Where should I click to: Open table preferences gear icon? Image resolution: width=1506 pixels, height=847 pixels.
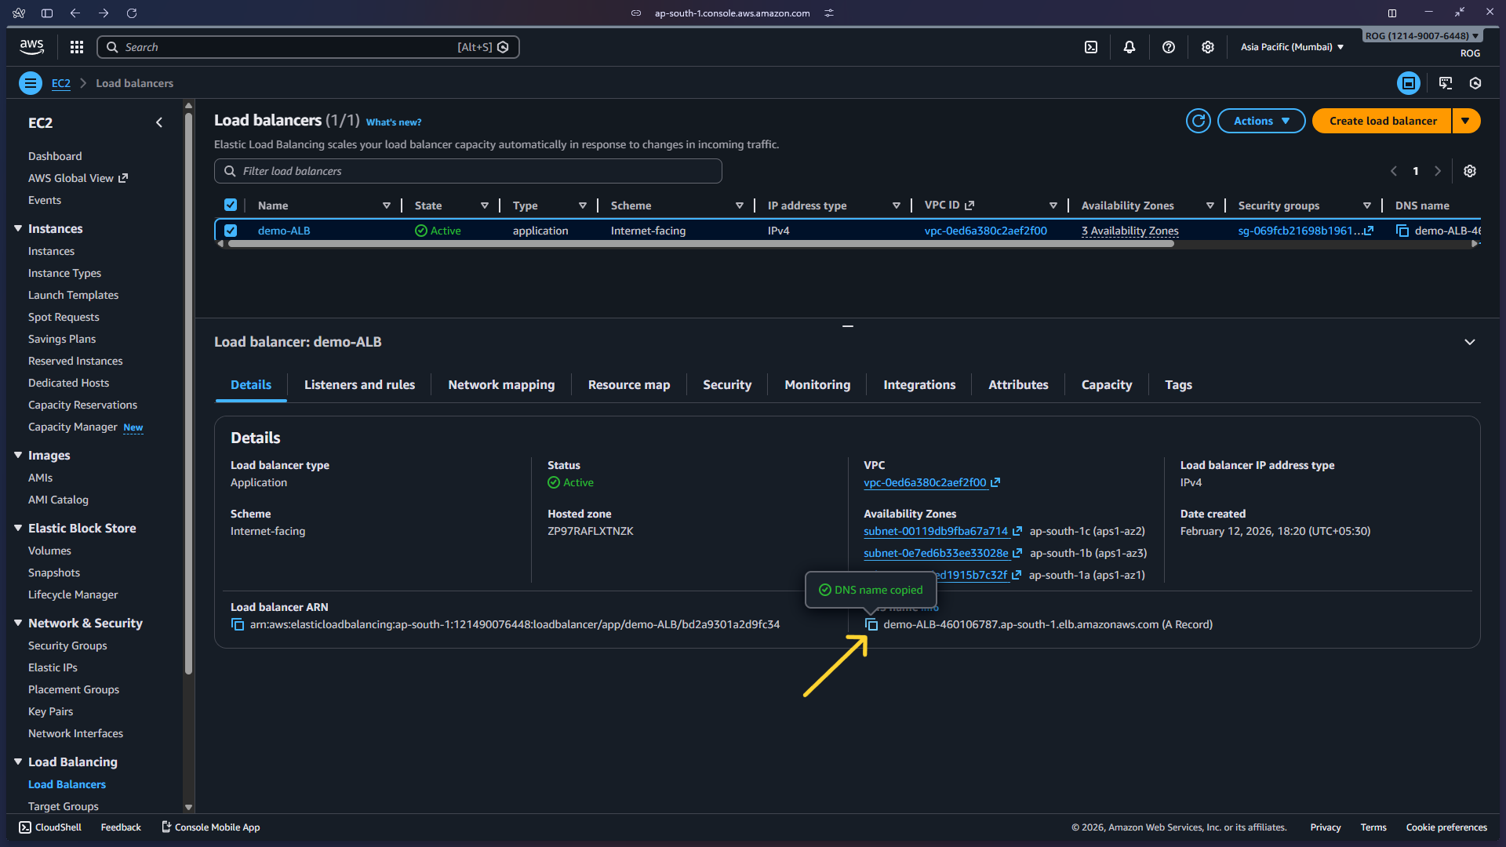[x=1470, y=171]
